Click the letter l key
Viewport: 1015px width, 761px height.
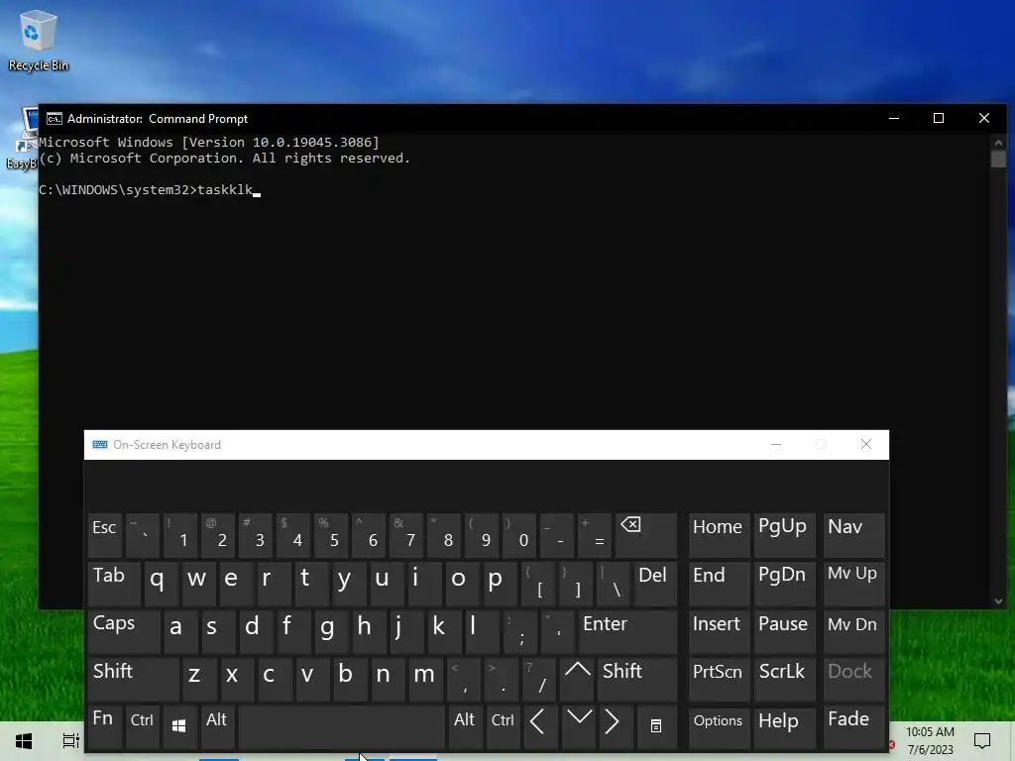(x=481, y=630)
